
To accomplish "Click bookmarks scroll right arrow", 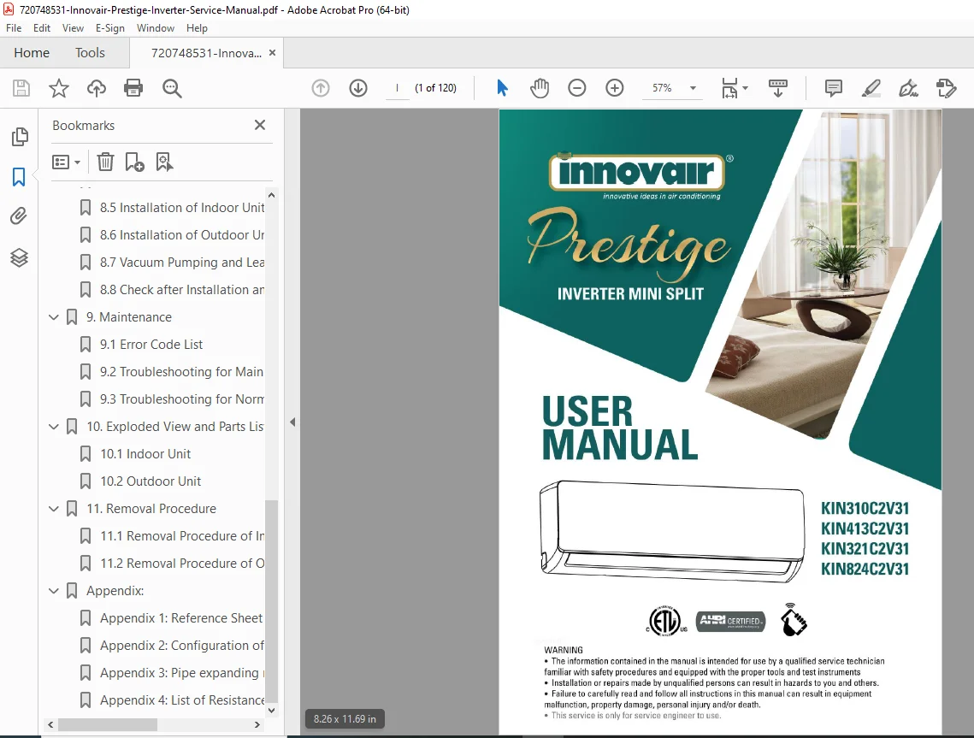I will tap(257, 724).
